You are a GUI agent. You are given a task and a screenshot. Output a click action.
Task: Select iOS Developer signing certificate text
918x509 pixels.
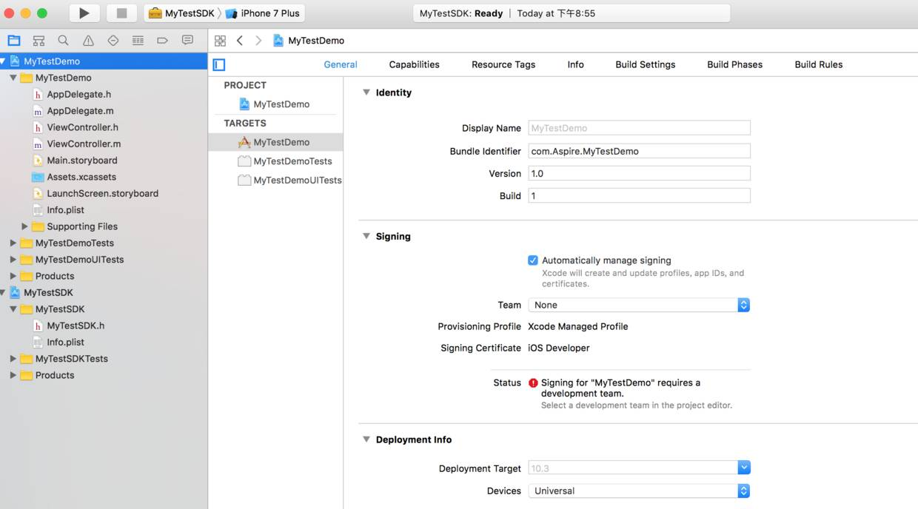coord(559,348)
